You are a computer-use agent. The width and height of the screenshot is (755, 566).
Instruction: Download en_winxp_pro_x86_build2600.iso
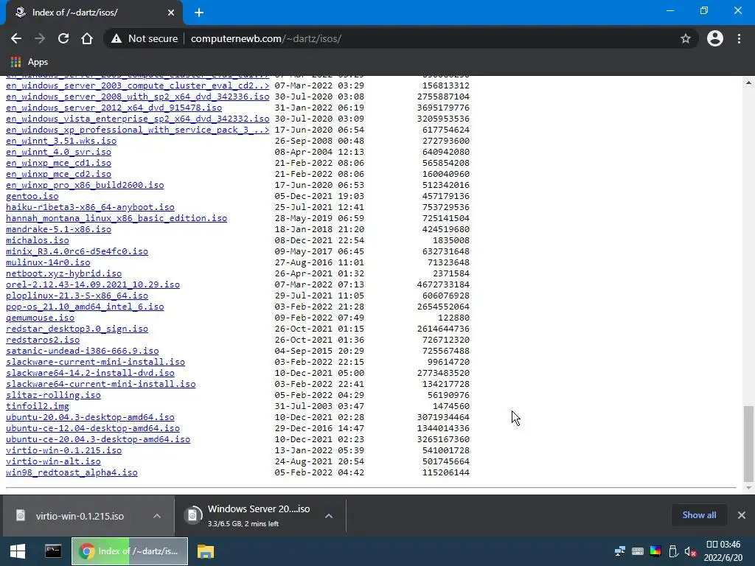tap(85, 185)
